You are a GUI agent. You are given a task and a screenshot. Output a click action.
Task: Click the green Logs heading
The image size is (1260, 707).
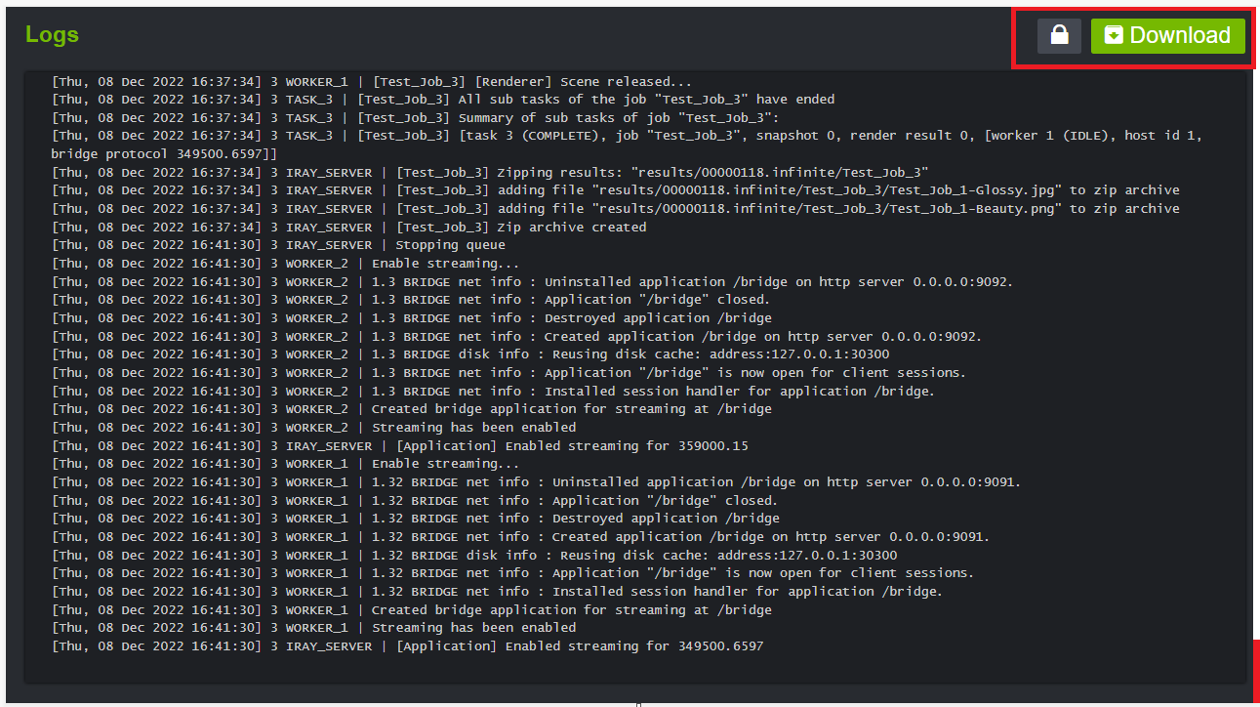(x=52, y=35)
